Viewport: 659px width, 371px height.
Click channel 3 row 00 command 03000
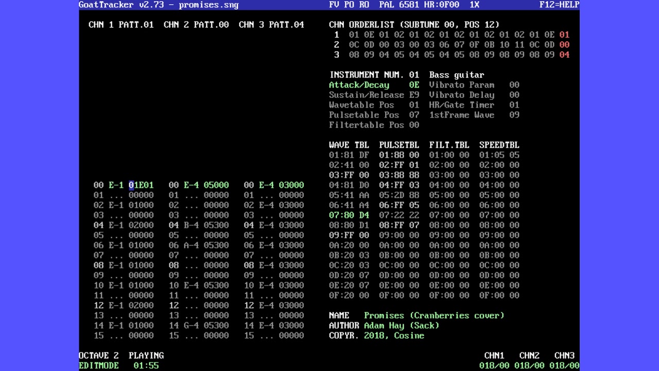pos(291,185)
